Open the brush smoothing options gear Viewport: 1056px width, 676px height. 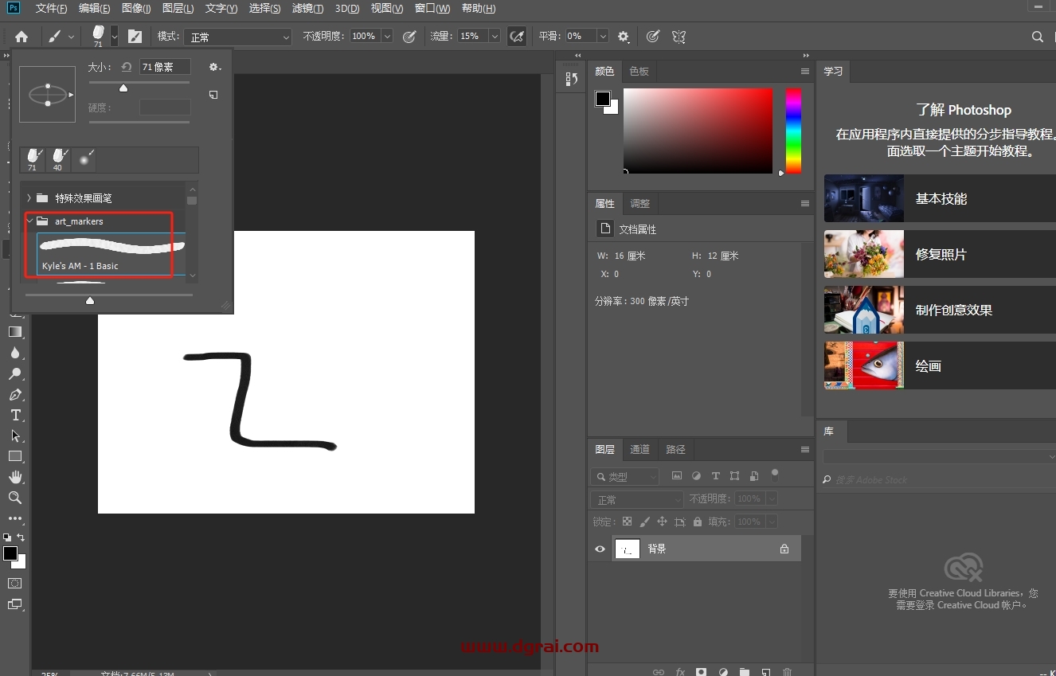[x=624, y=37]
